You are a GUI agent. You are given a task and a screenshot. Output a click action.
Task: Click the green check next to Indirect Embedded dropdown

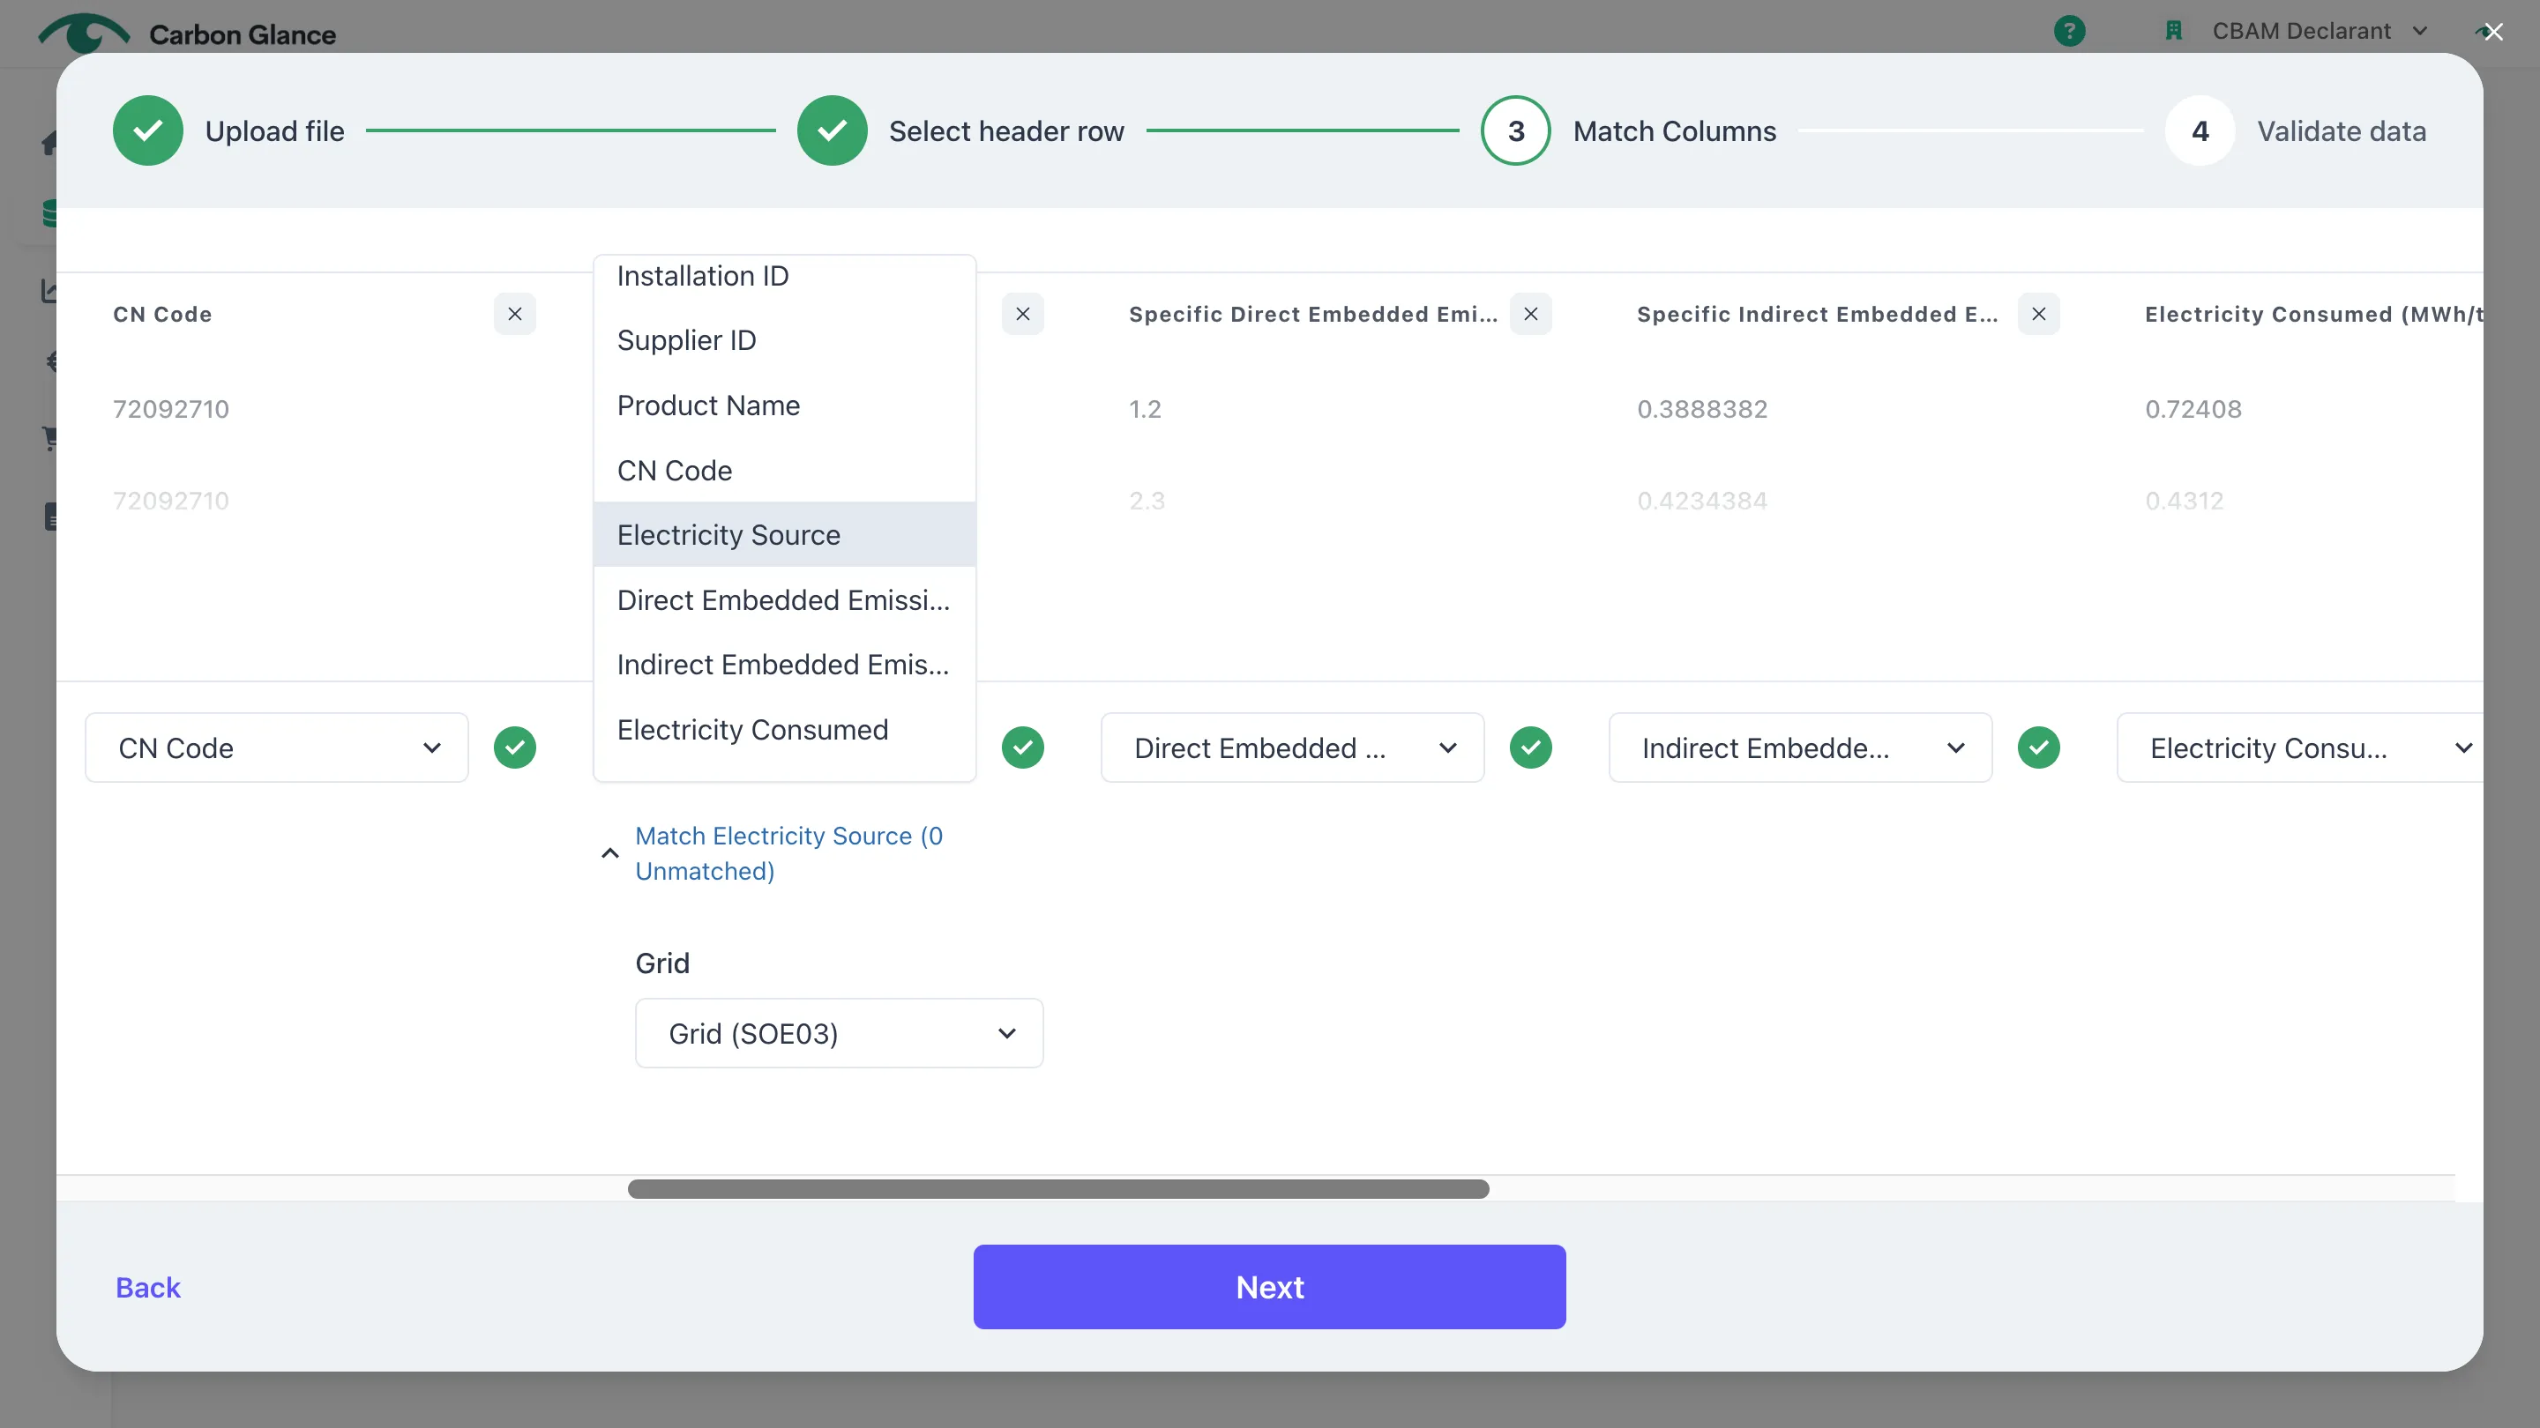coord(2038,747)
